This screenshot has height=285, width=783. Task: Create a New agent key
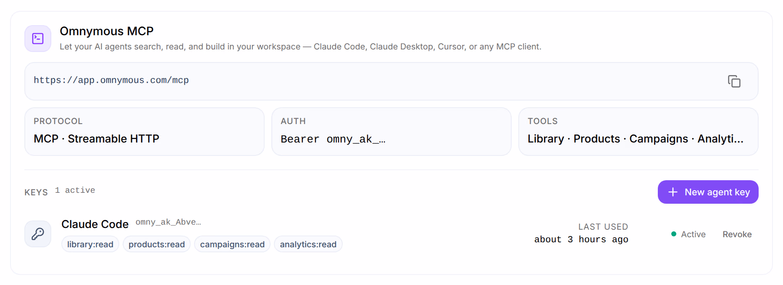(x=708, y=192)
